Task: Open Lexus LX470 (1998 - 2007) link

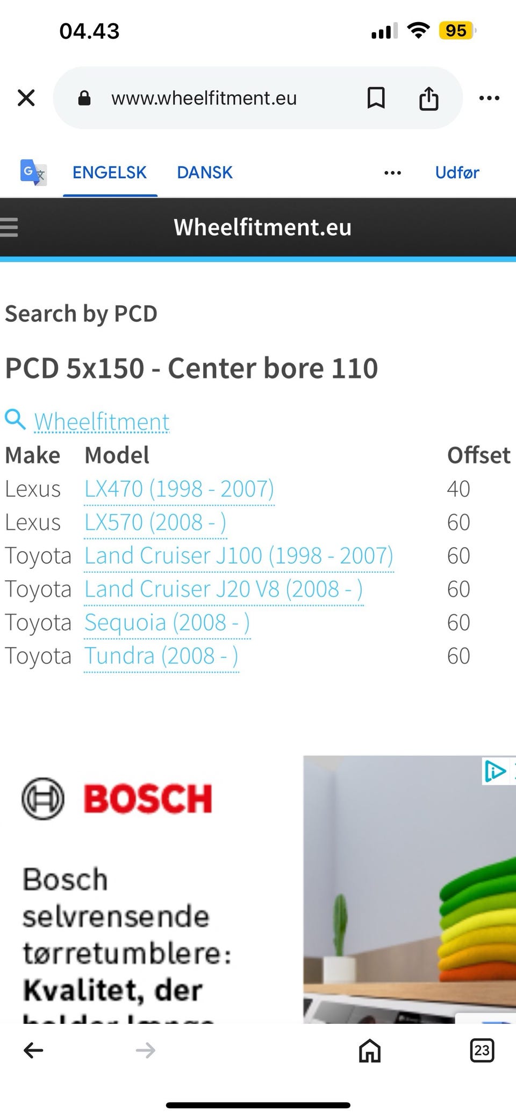Action: pos(179,489)
